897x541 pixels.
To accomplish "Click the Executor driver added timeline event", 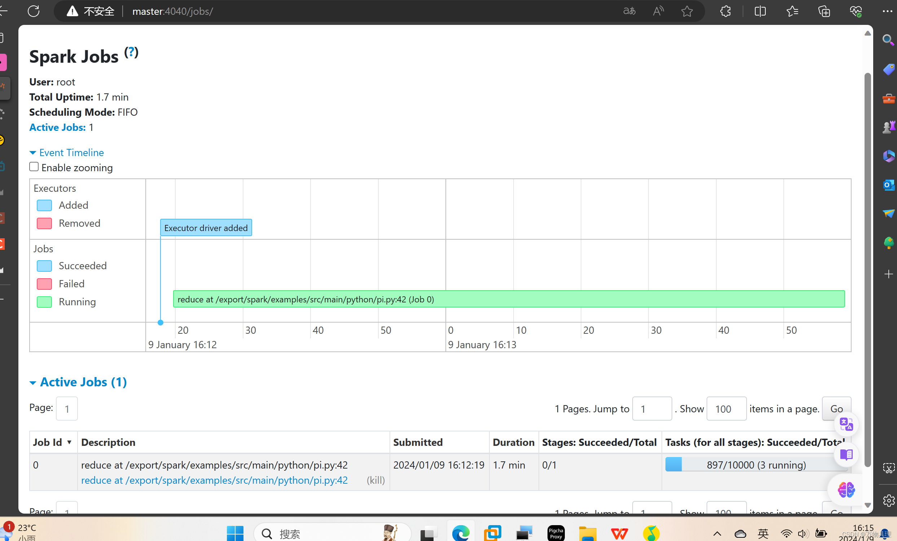I will point(206,227).
